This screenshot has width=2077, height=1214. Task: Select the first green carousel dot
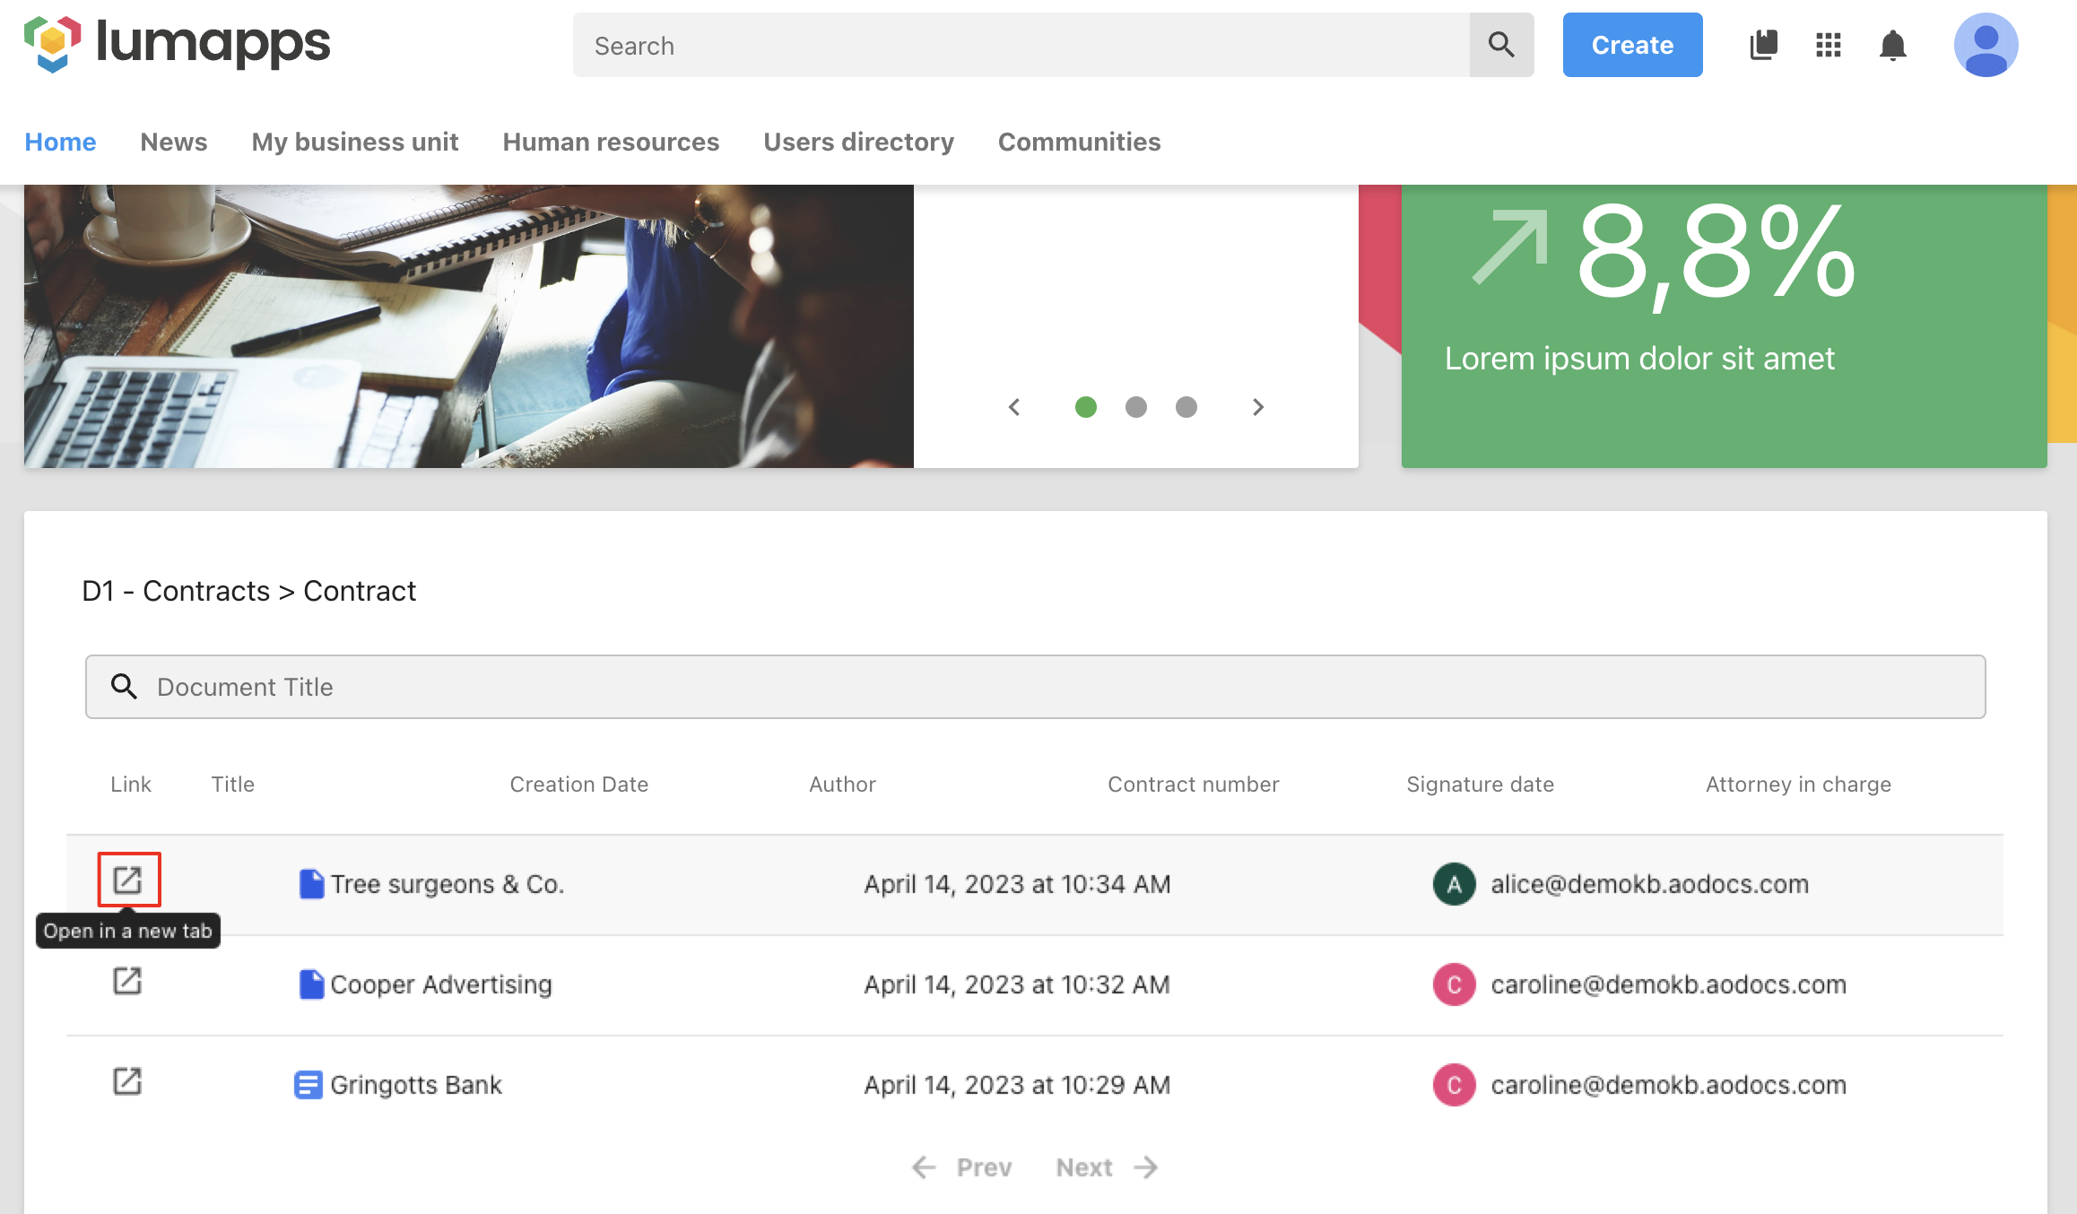pos(1085,407)
